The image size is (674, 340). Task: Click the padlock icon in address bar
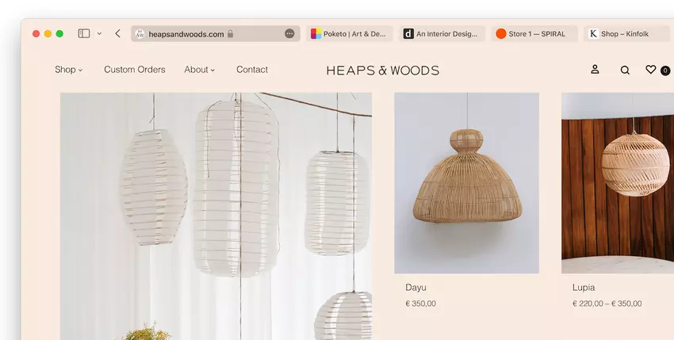tap(230, 34)
